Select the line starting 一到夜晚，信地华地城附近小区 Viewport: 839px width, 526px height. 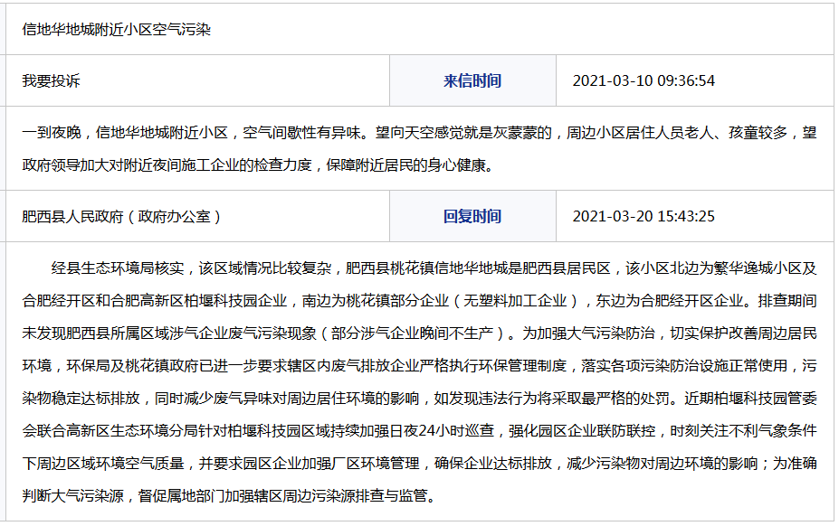point(420,132)
